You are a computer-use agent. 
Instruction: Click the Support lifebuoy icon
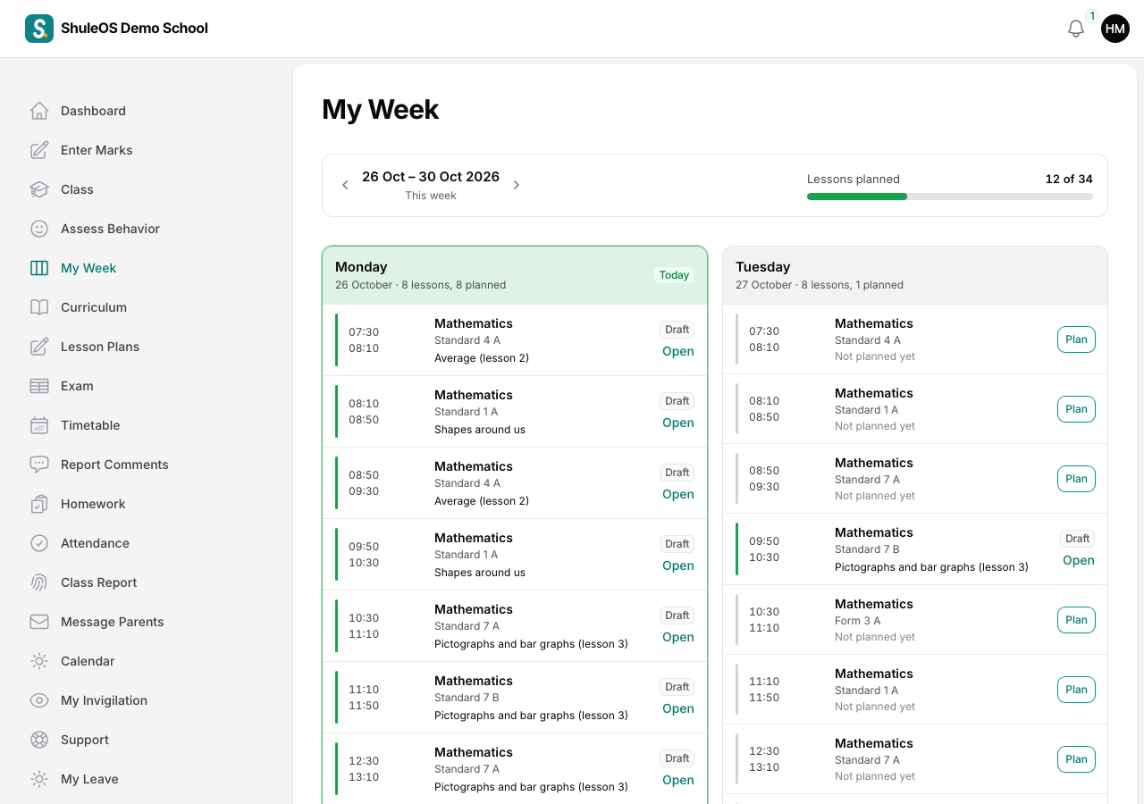pos(39,740)
